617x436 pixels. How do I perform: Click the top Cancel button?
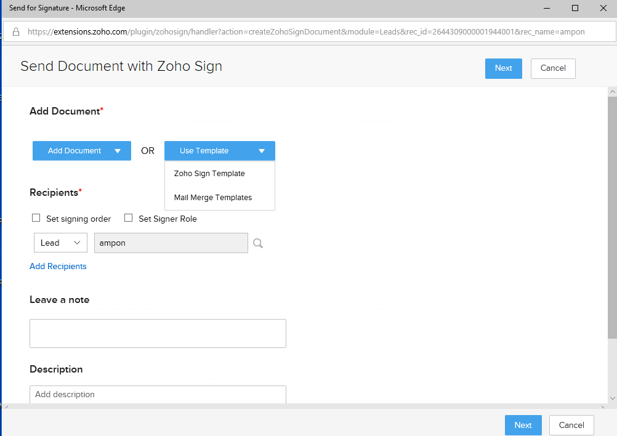[553, 68]
